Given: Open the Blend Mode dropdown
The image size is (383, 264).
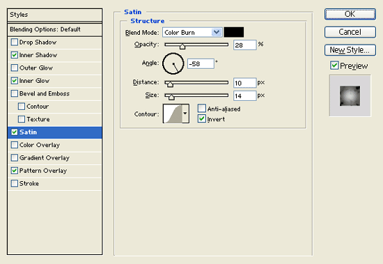Looking at the screenshot, I should pyautogui.click(x=192, y=32).
